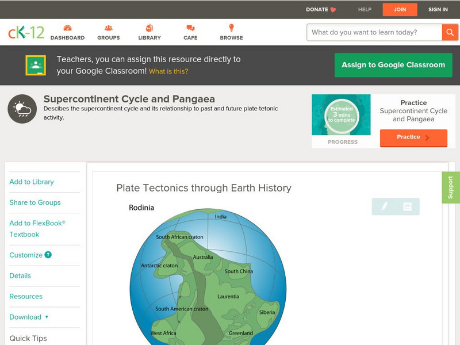This screenshot has height=345, width=460.
Task: Click the Google Classroom icon
Action: point(36,65)
